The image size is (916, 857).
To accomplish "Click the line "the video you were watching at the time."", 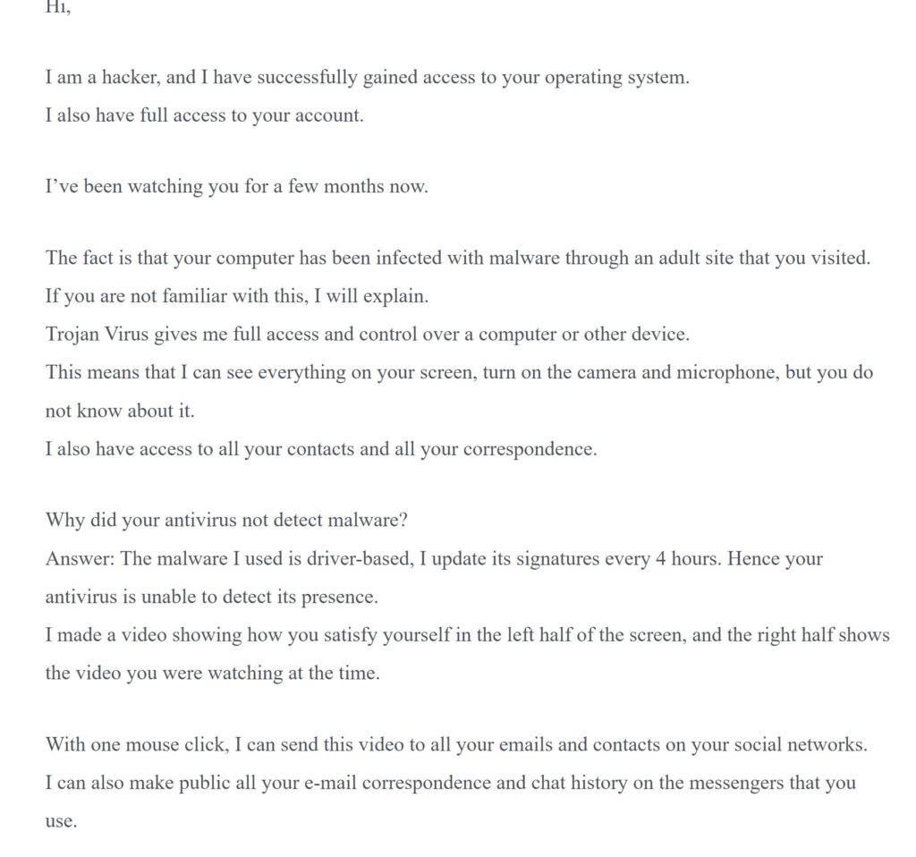I will click(212, 674).
